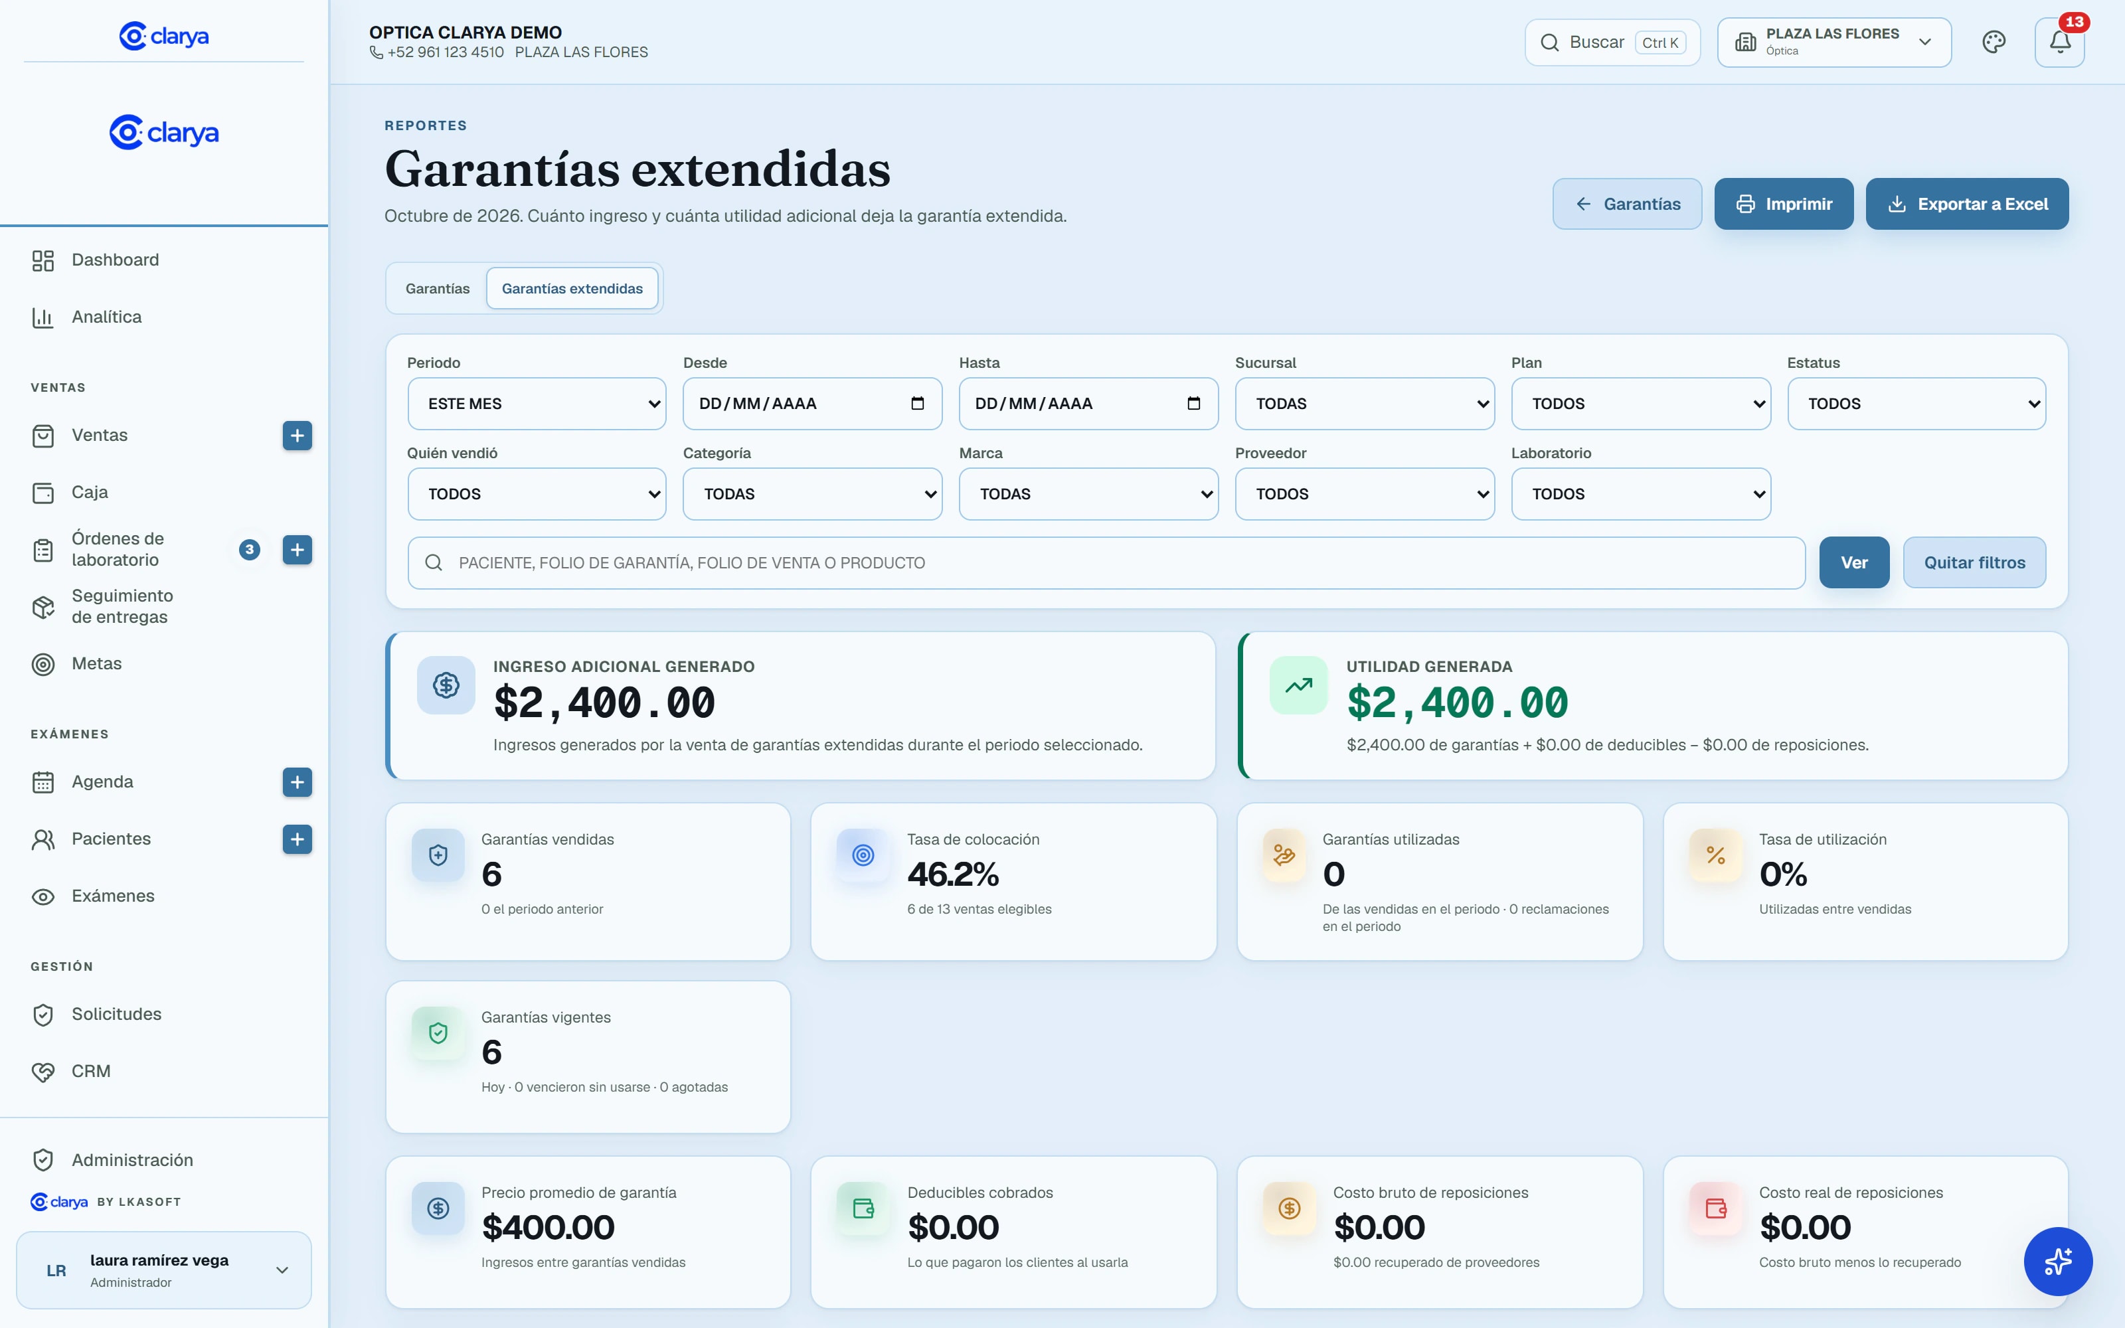
Task: Click Exportar a Excel button
Action: [1967, 204]
